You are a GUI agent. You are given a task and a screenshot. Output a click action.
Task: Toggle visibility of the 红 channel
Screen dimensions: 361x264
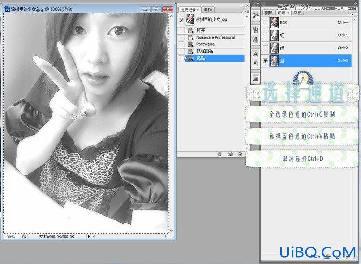coord(265,35)
